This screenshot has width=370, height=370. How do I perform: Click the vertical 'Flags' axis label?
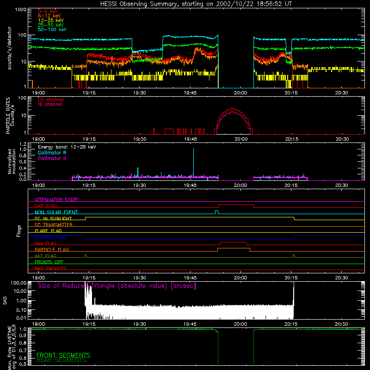coord(18,231)
